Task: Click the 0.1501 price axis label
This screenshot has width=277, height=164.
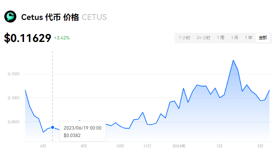Action: [14, 74]
